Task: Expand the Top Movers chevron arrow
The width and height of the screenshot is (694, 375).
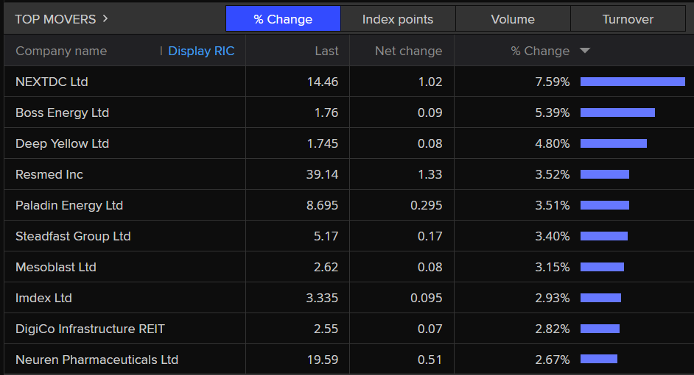Action: (105, 18)
